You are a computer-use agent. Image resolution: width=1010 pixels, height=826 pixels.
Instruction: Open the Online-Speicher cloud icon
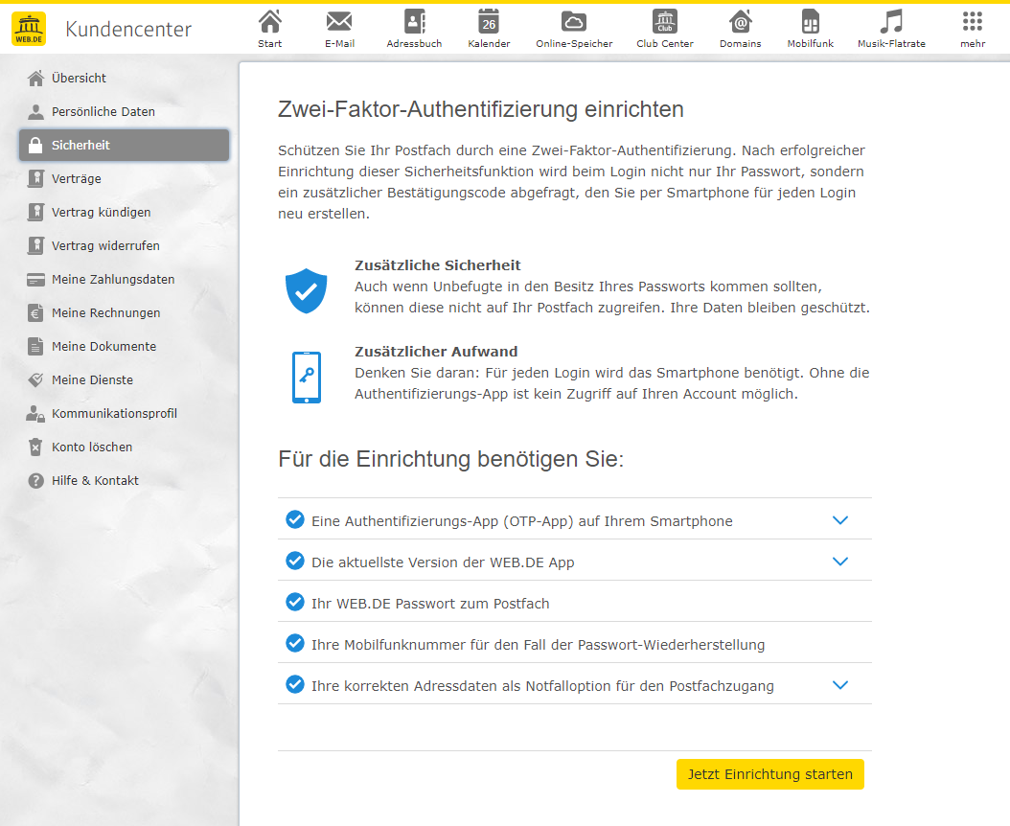pos(574,22)
